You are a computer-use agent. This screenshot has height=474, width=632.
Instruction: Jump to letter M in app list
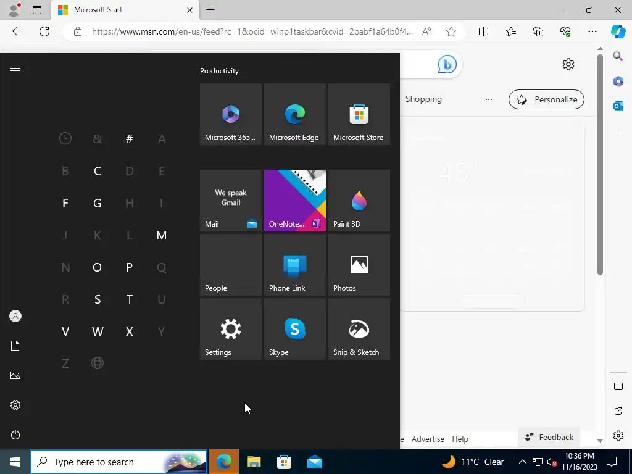pos(162,235)
